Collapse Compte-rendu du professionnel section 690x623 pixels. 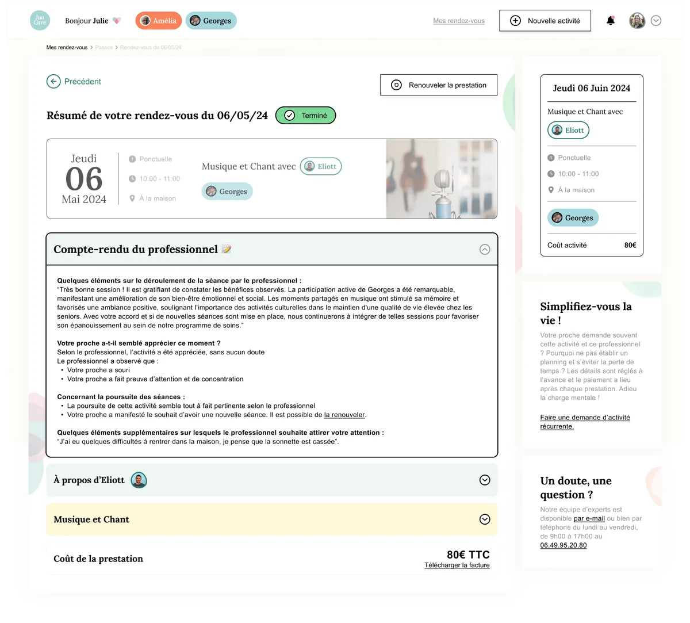[x=485, y=250]
